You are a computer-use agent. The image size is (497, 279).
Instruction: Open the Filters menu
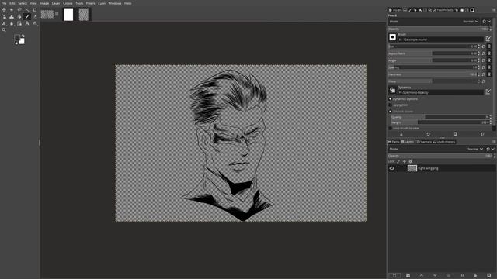90,3
